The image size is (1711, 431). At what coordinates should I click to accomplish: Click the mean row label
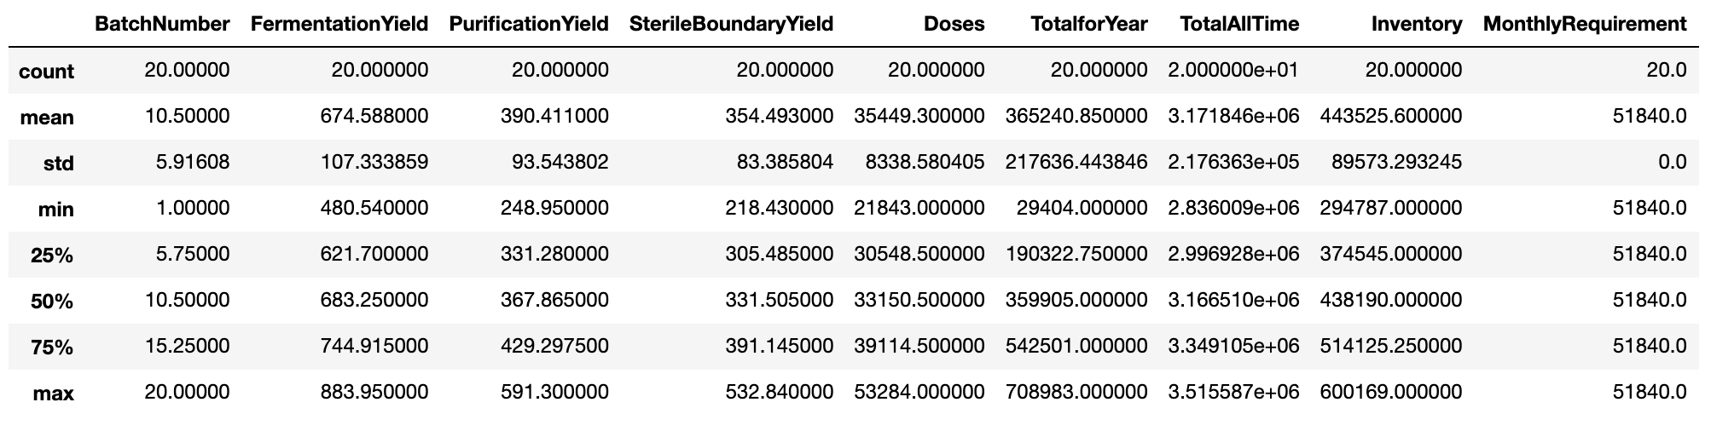47,117
